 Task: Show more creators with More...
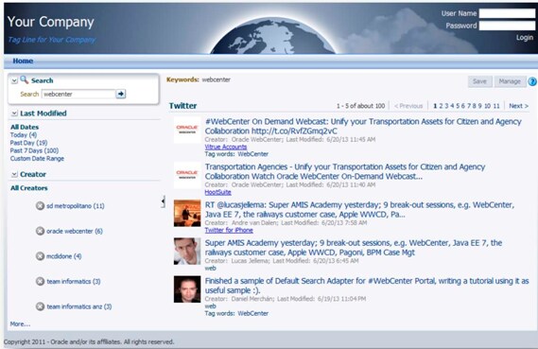pos(20,324)
